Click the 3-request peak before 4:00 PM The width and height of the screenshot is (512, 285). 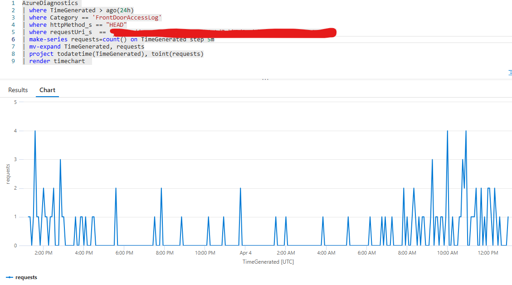tap(60, 160)
